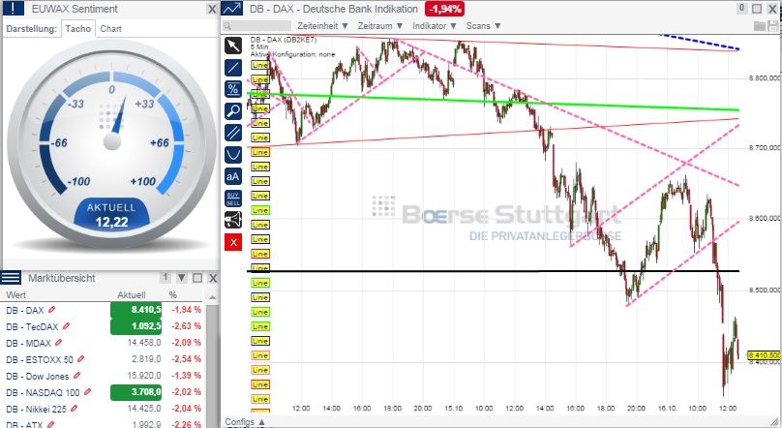Expand the Configs section below the chart
Viewport: 782px width, 428px height.
[x=244, y=422]
